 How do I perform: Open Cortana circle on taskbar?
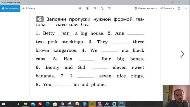point(18,104)
